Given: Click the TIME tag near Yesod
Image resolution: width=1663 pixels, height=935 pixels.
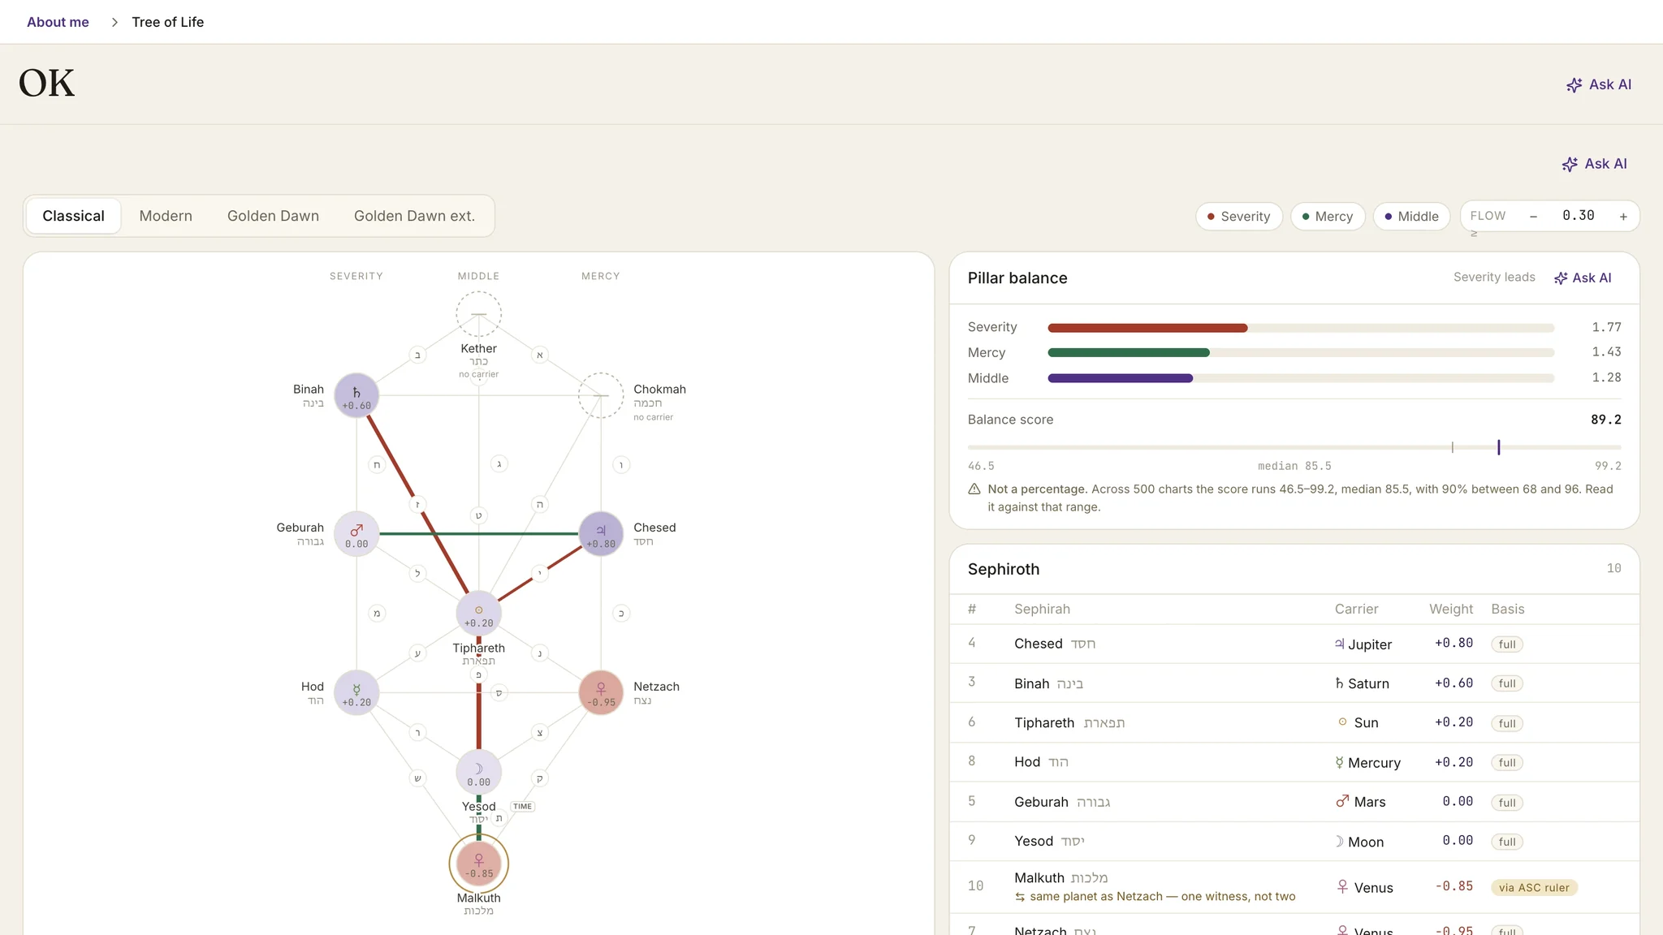Looking at the screenshot, I should pos(522,807).
